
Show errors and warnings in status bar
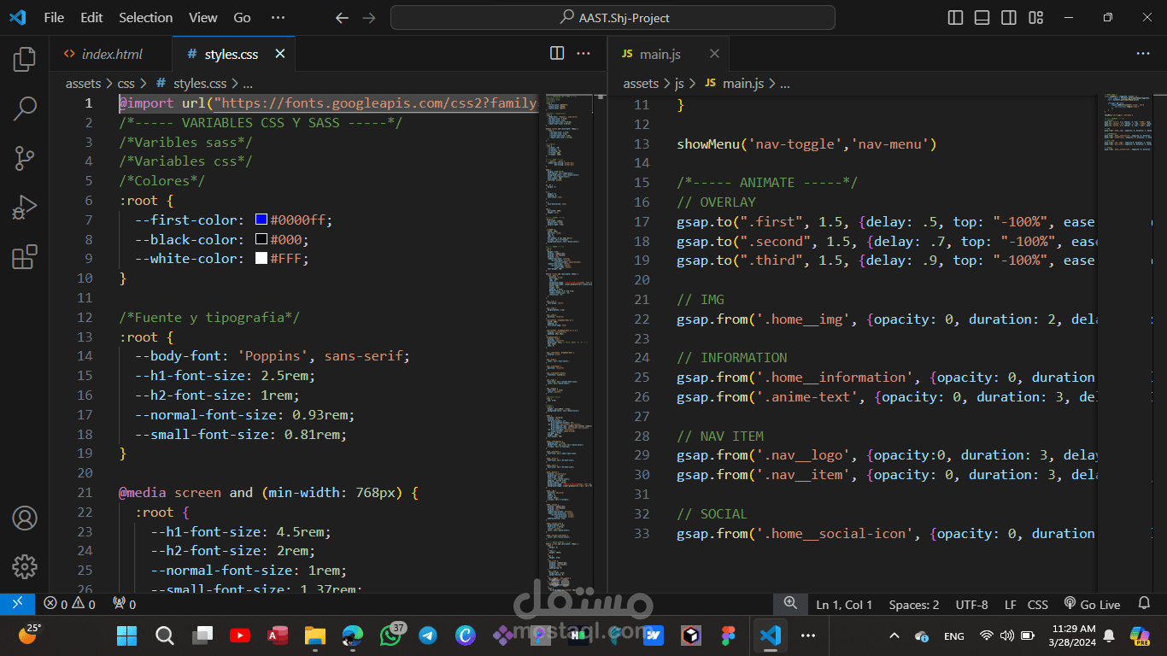pos(70,604)
